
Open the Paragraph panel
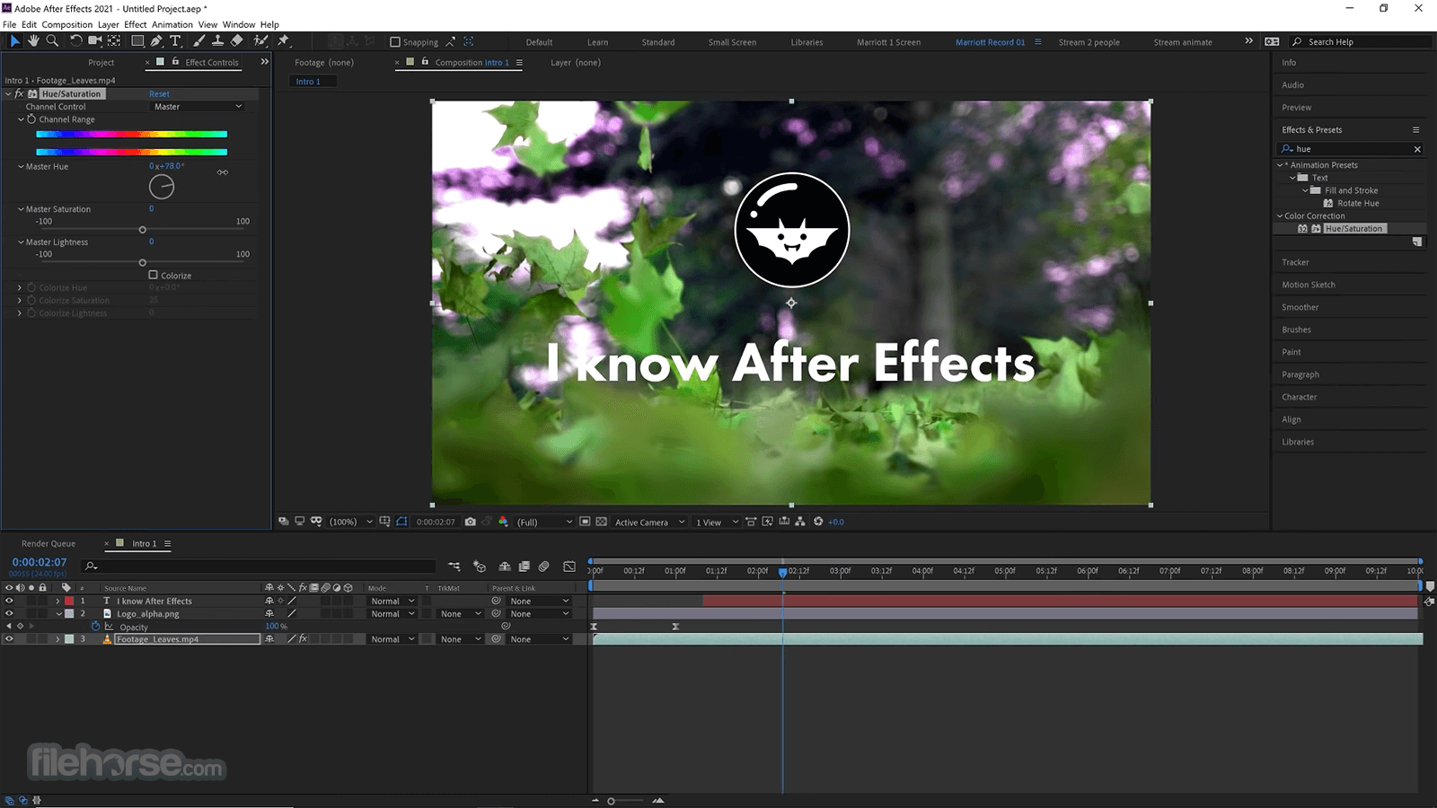click(x=1300, y=374)
